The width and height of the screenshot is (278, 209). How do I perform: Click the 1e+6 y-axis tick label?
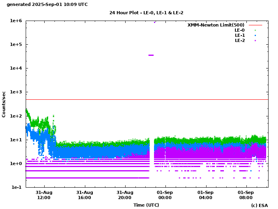[16, 21]
